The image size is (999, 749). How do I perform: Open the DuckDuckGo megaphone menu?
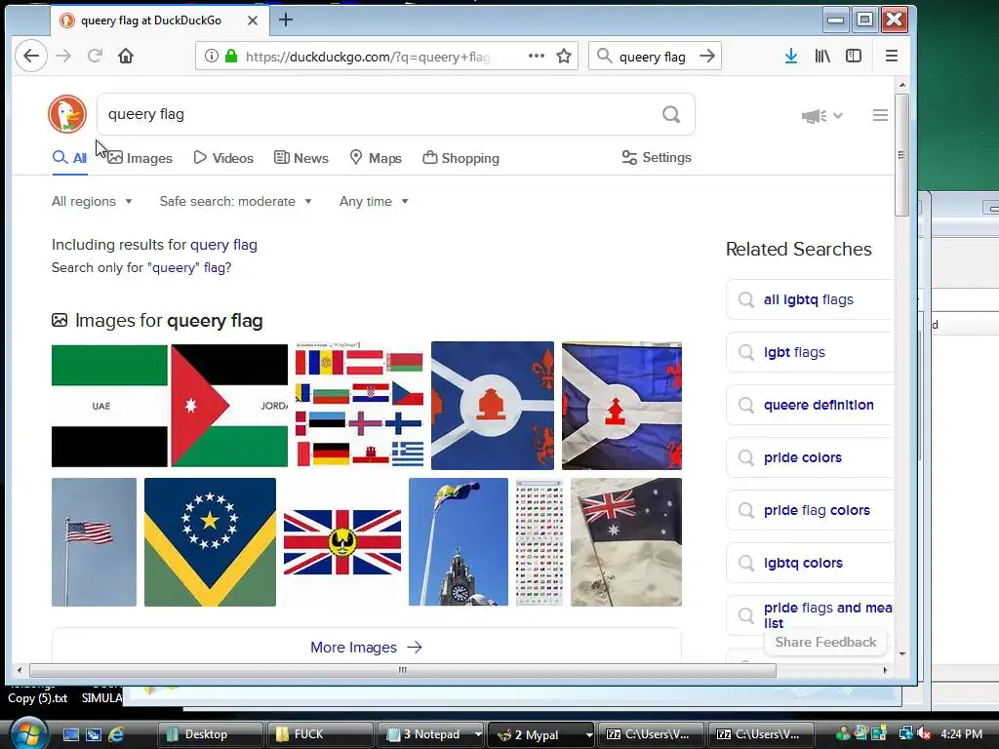pyautogui.click(x=821, y=116)
